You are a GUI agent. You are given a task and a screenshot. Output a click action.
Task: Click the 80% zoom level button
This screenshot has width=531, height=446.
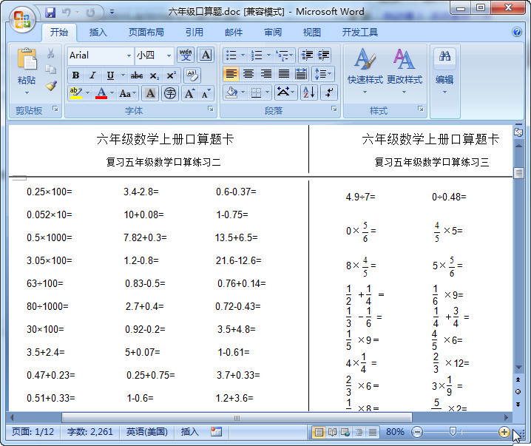[x=395, y=431]
